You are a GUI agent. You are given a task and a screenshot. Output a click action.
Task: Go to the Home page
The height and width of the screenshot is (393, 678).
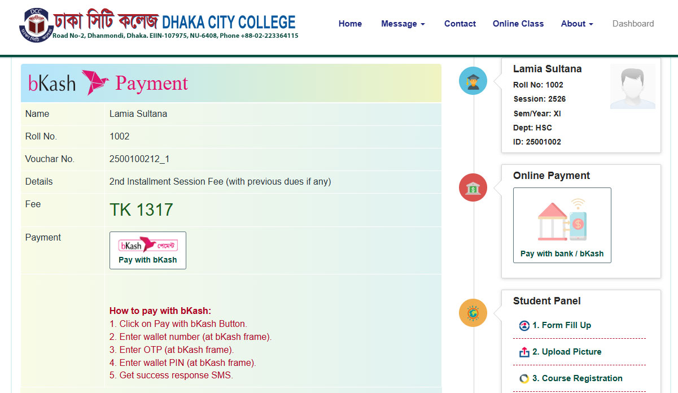pyautogui.click(x=350, y=24)
